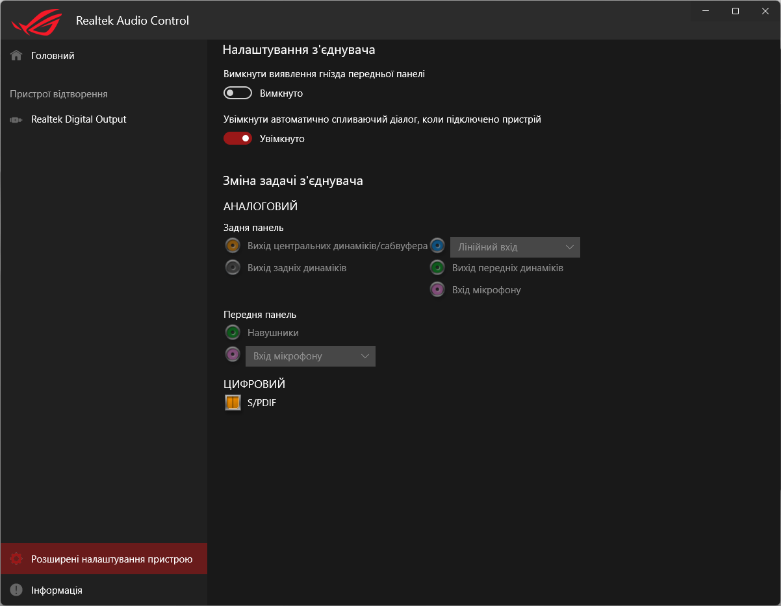Click the Вихід передніх динаміків label
The height and width of the screenshot is (606, 781).
click(507, 268)
